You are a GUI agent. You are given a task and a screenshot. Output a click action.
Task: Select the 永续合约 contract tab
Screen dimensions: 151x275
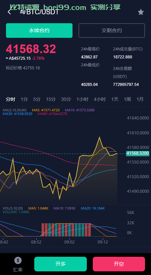click(x=39, y=31)
